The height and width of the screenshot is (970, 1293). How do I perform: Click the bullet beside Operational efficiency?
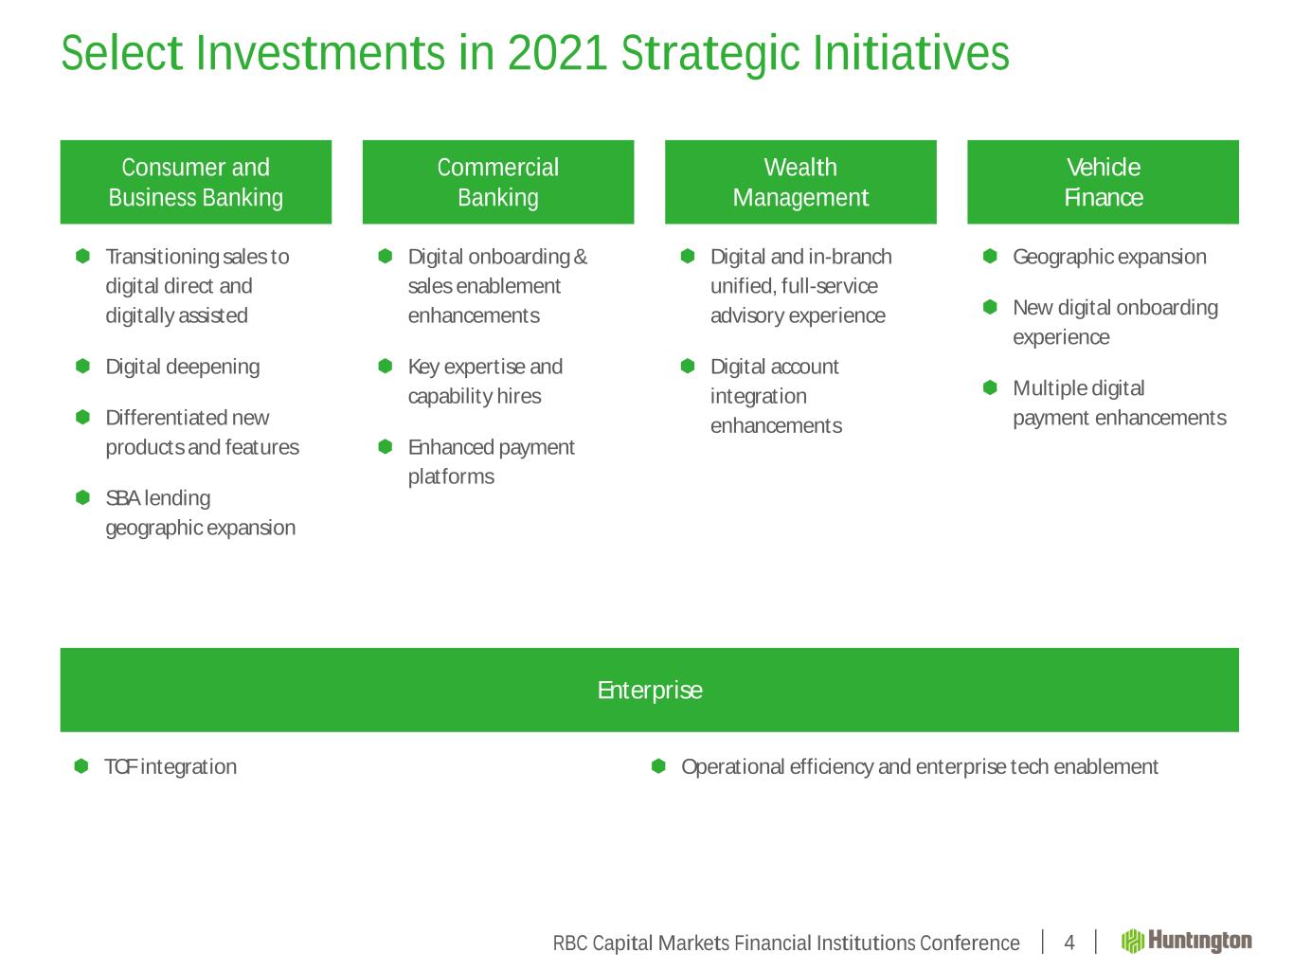(659, 765)
